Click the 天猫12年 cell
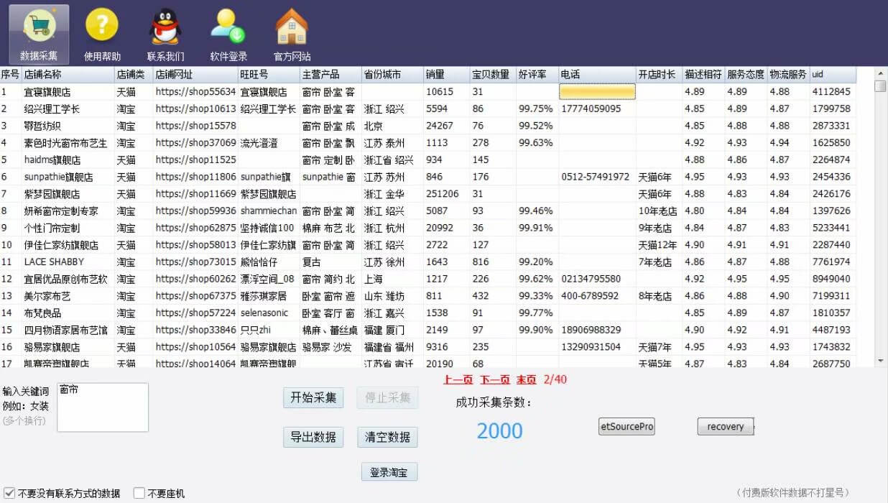This screenshot has height=503, width=888. pyautogui.click(x=657, y=245)
